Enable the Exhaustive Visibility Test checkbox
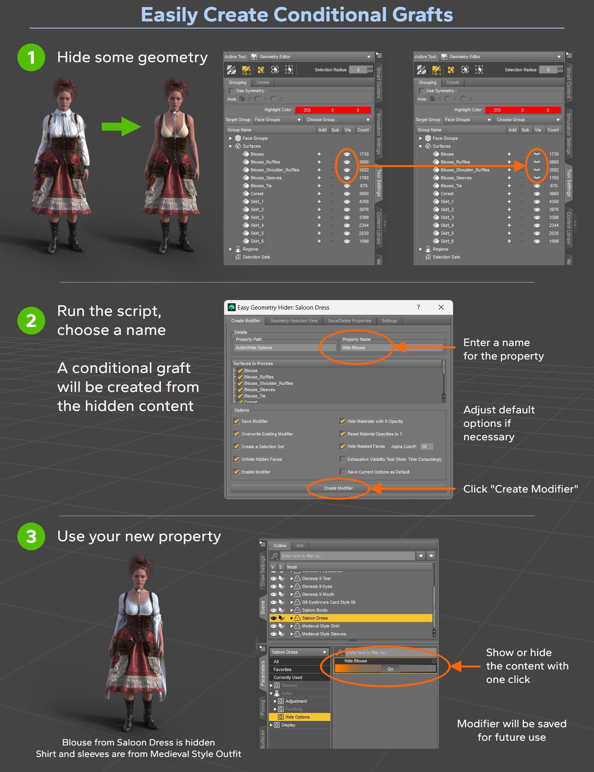594x772 pixels. tap(343, 459)
